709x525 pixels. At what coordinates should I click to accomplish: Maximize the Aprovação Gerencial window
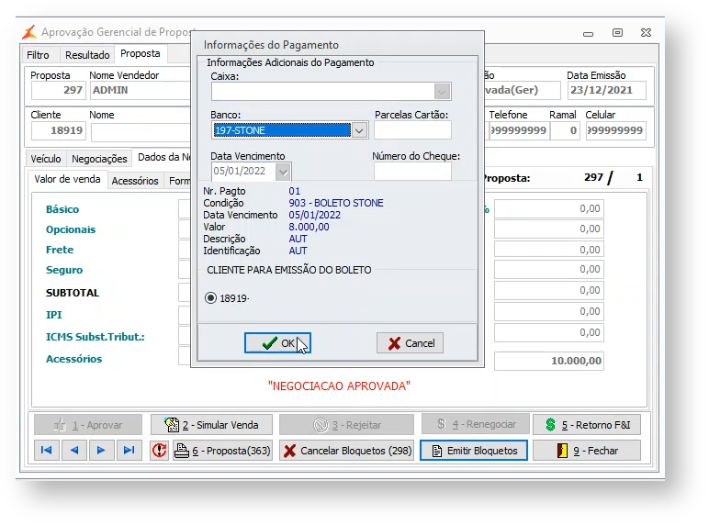coord(617,32)
